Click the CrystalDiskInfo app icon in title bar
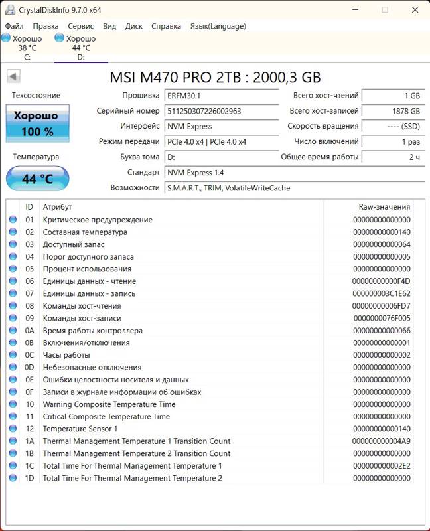This screenshot has height=531, width=430. 9,10
